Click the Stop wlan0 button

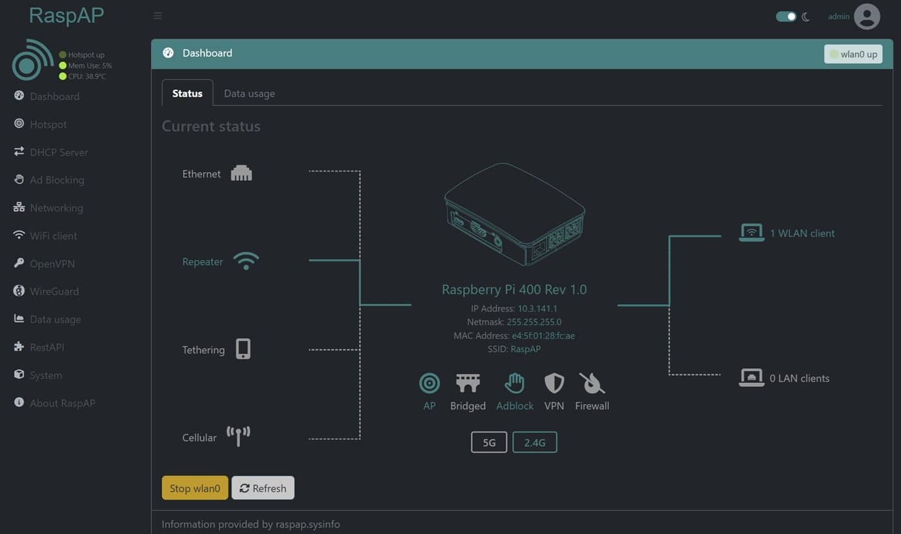pos(195,488)
